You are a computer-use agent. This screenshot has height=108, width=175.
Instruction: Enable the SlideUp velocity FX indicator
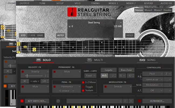click(23, 72)
